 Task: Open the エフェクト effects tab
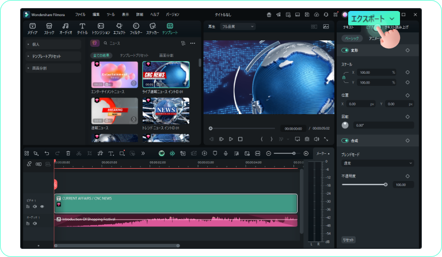pyautogui.click(x=119, y=29)
